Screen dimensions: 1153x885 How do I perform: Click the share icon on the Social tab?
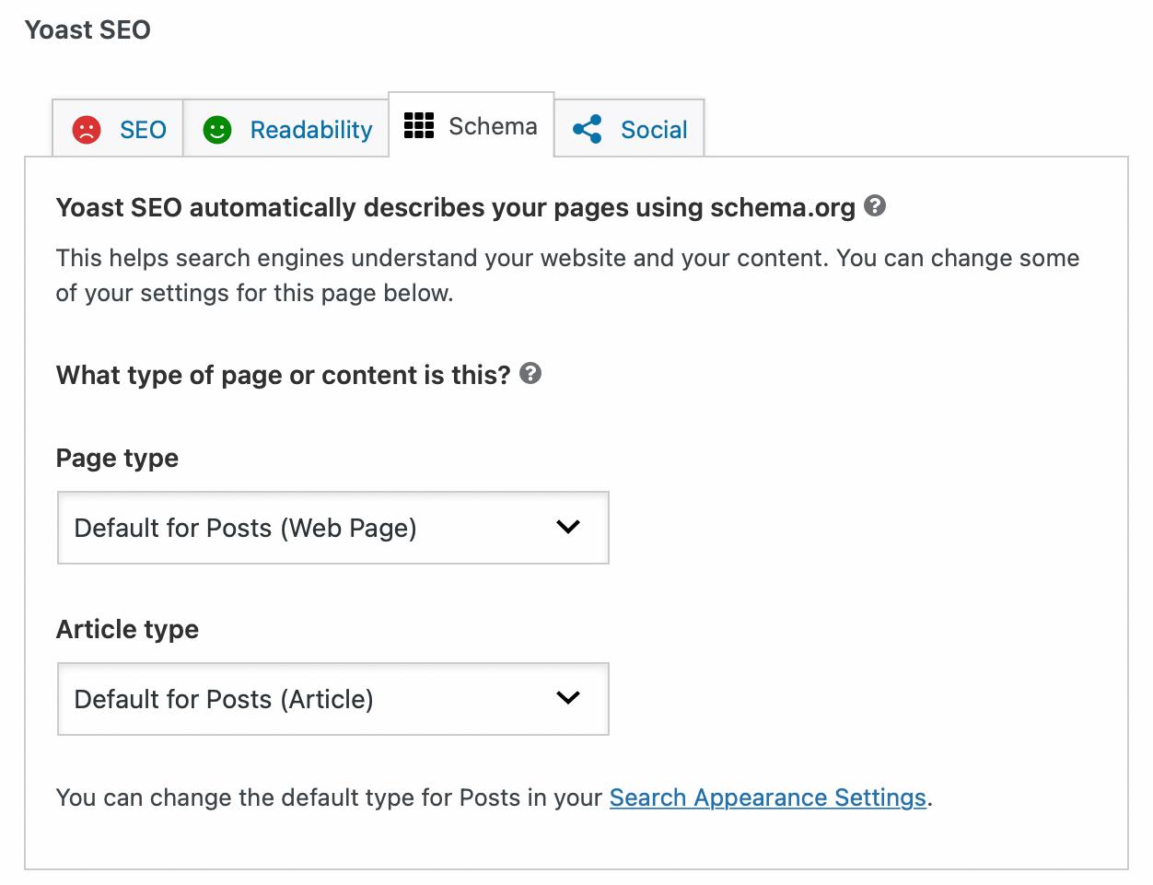click(x=587, y=129)
